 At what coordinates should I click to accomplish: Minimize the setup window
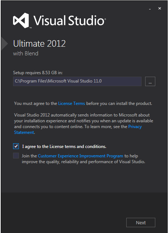150,9
